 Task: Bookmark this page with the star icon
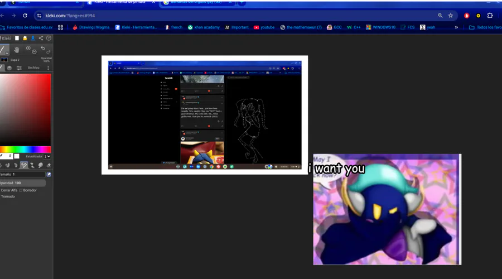(x=451, y=16)
